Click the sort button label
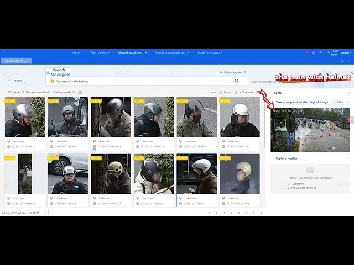This screenshot has width=354, height=265. [214, 92]
